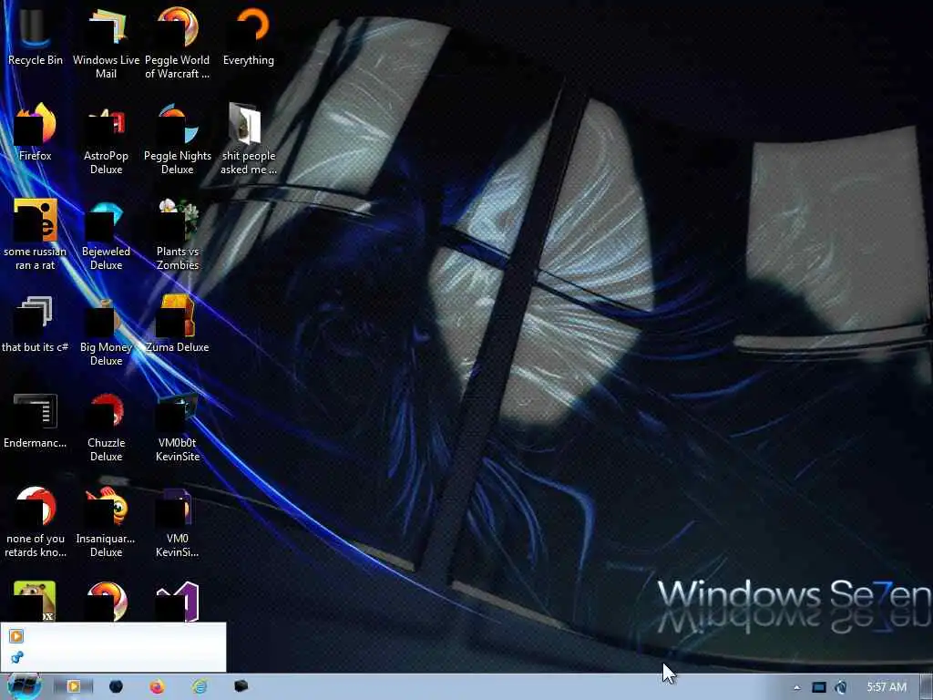The height and width of the screenshot is (700, 933).
Task: Launch Firefox from the taskbar
Action: click(157, 687)
